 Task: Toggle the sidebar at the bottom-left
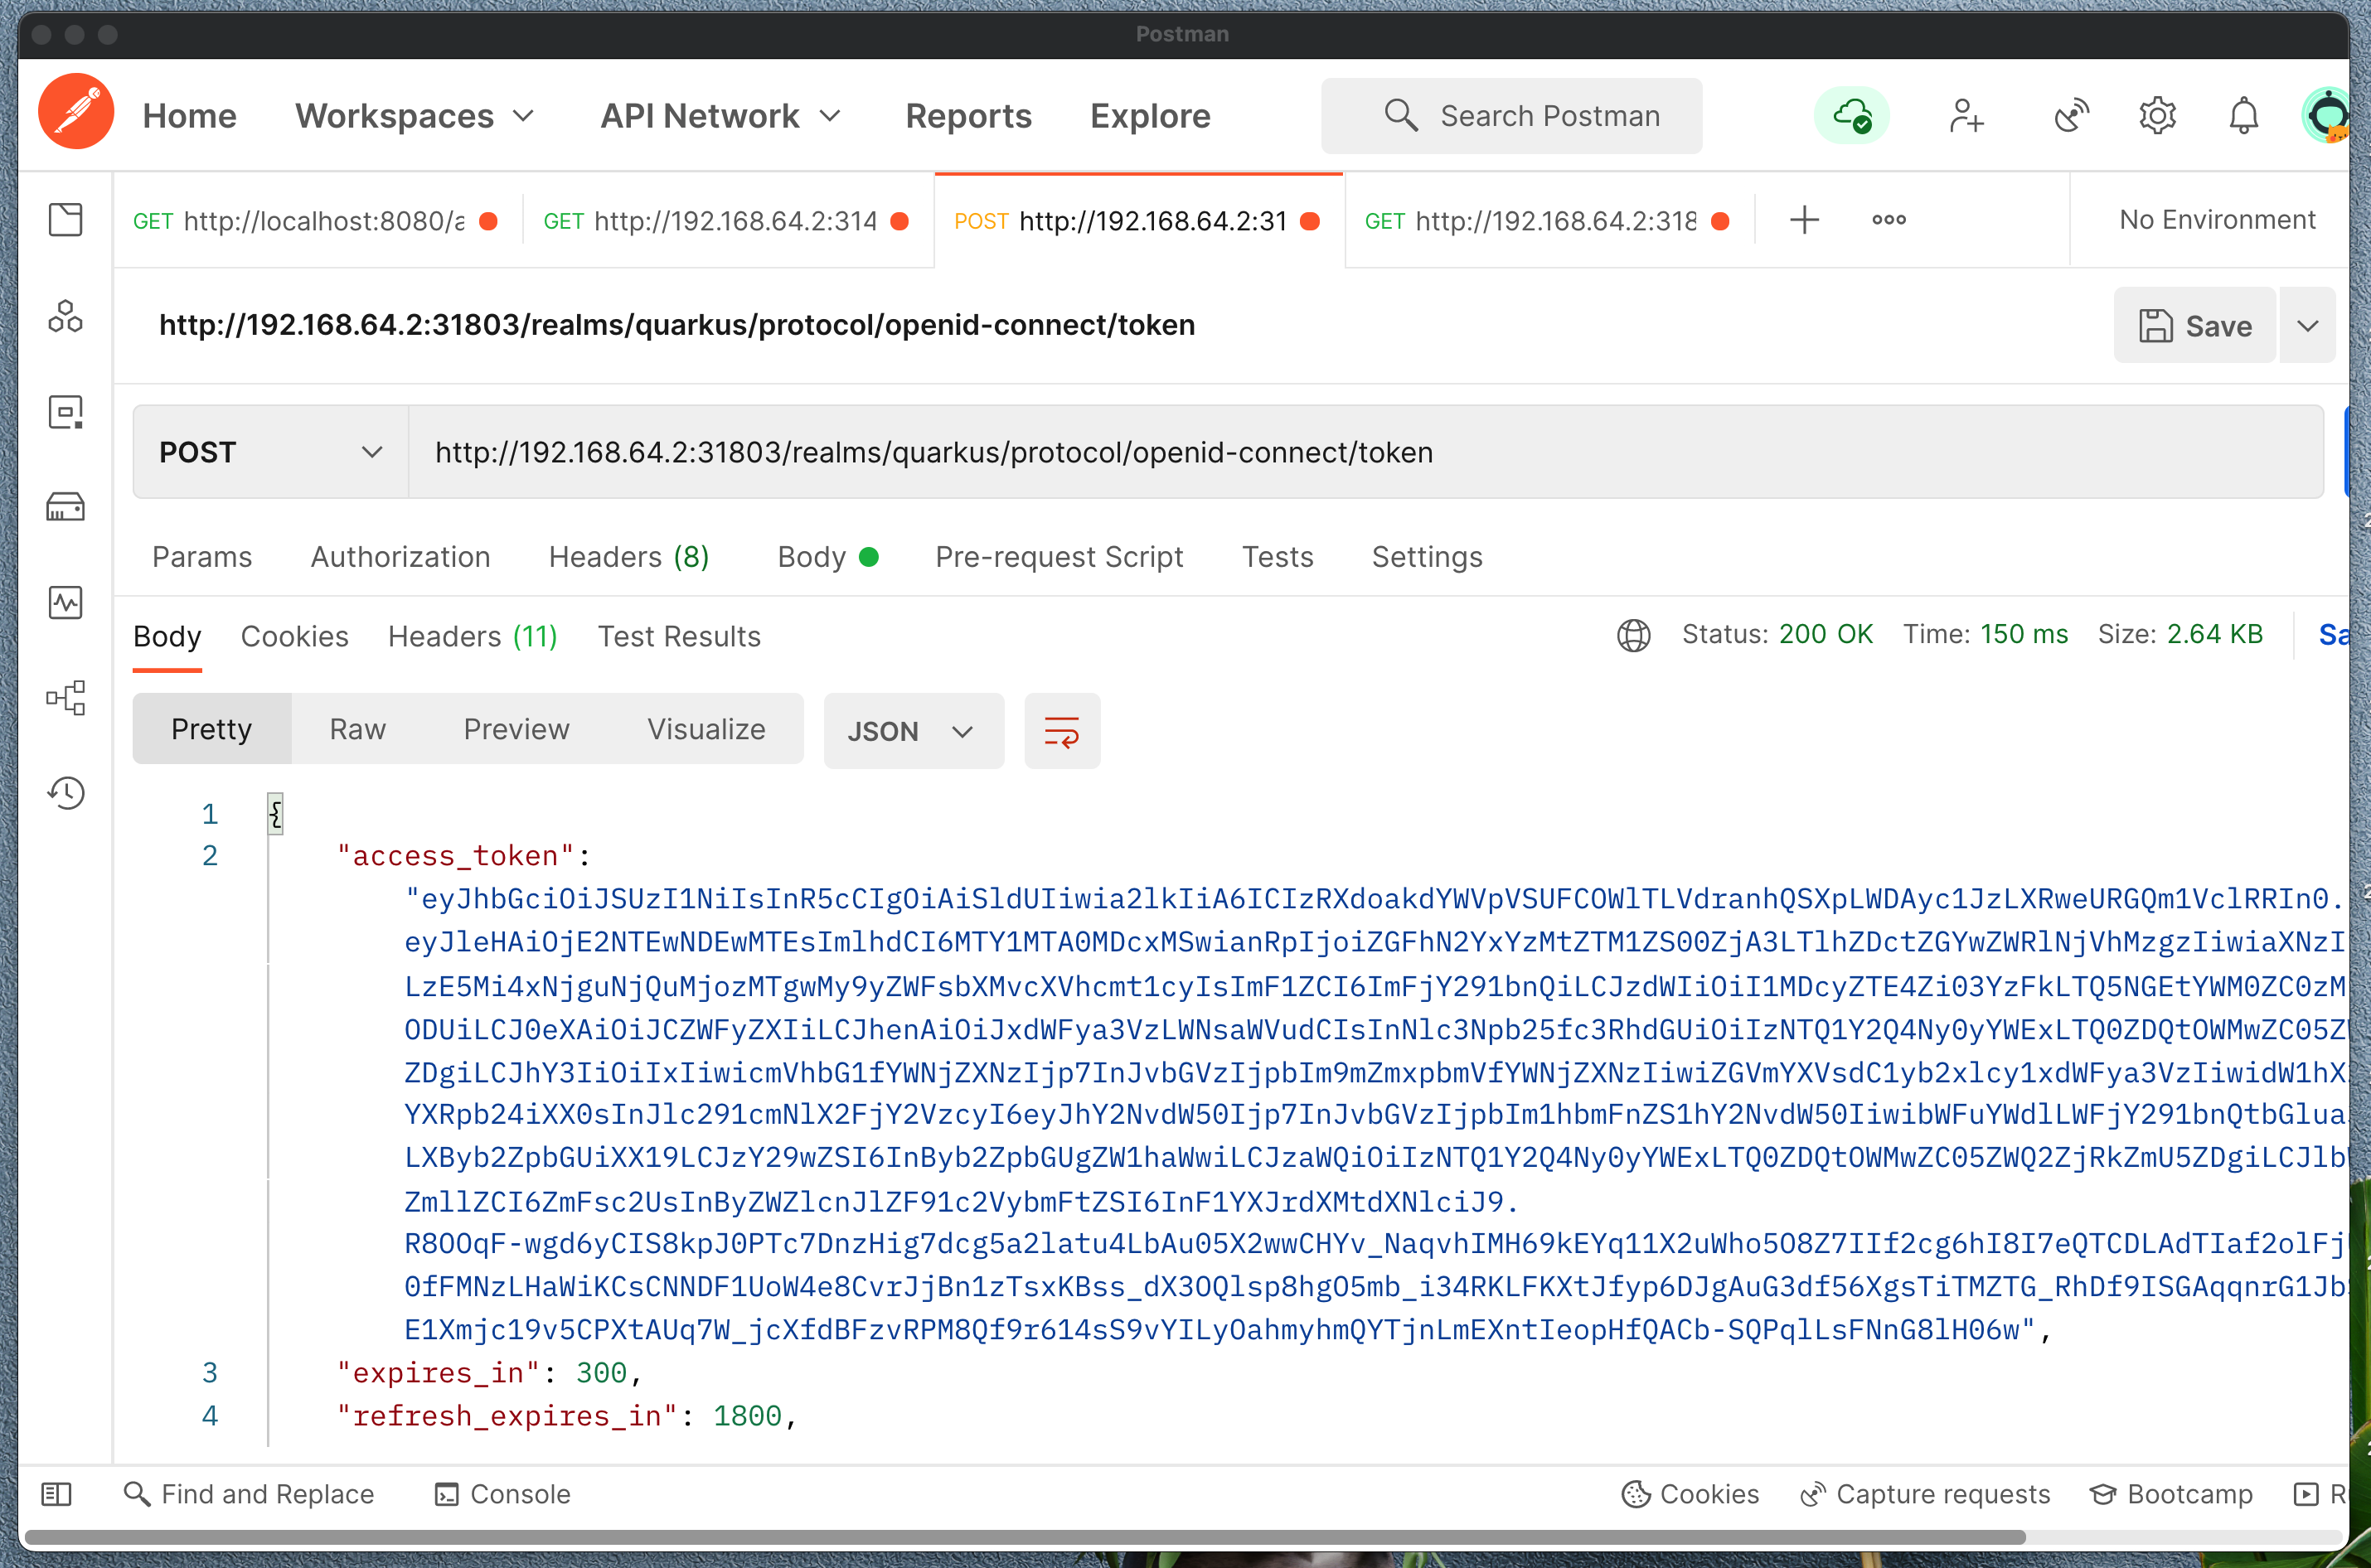click(x=56, y=1494)
